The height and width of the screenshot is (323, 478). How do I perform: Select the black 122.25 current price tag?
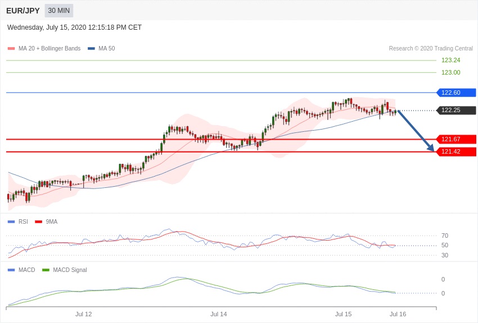point(456,110)
